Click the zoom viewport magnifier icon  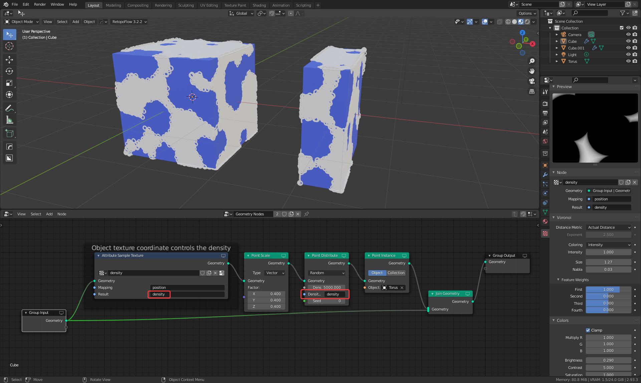(532, 61)
